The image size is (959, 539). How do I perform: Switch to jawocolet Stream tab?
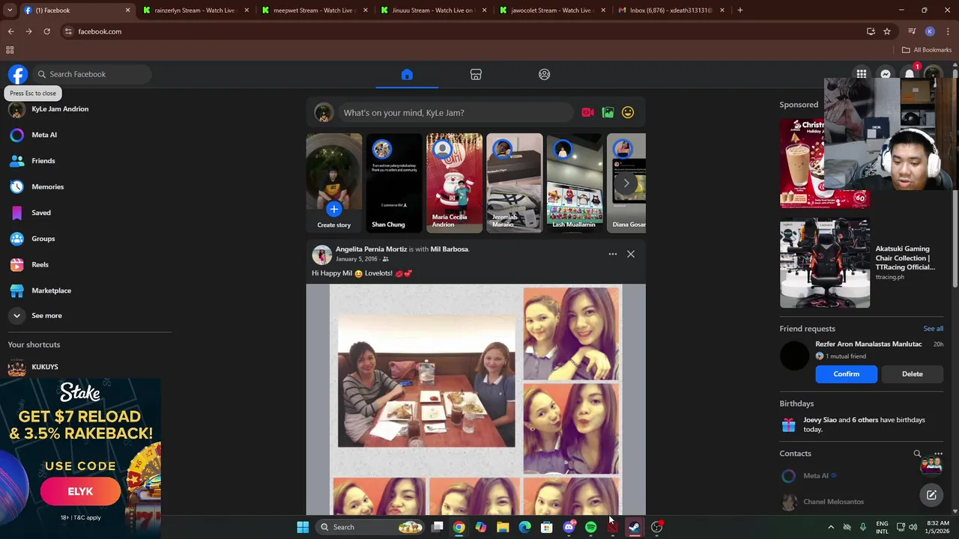coord(551,10)
